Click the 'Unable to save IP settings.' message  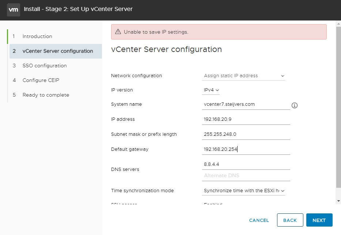point(156,32)
